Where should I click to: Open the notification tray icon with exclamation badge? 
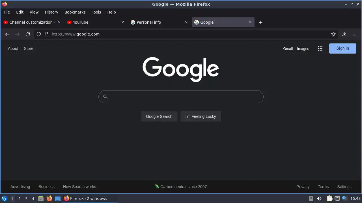(x=344, y=198)
